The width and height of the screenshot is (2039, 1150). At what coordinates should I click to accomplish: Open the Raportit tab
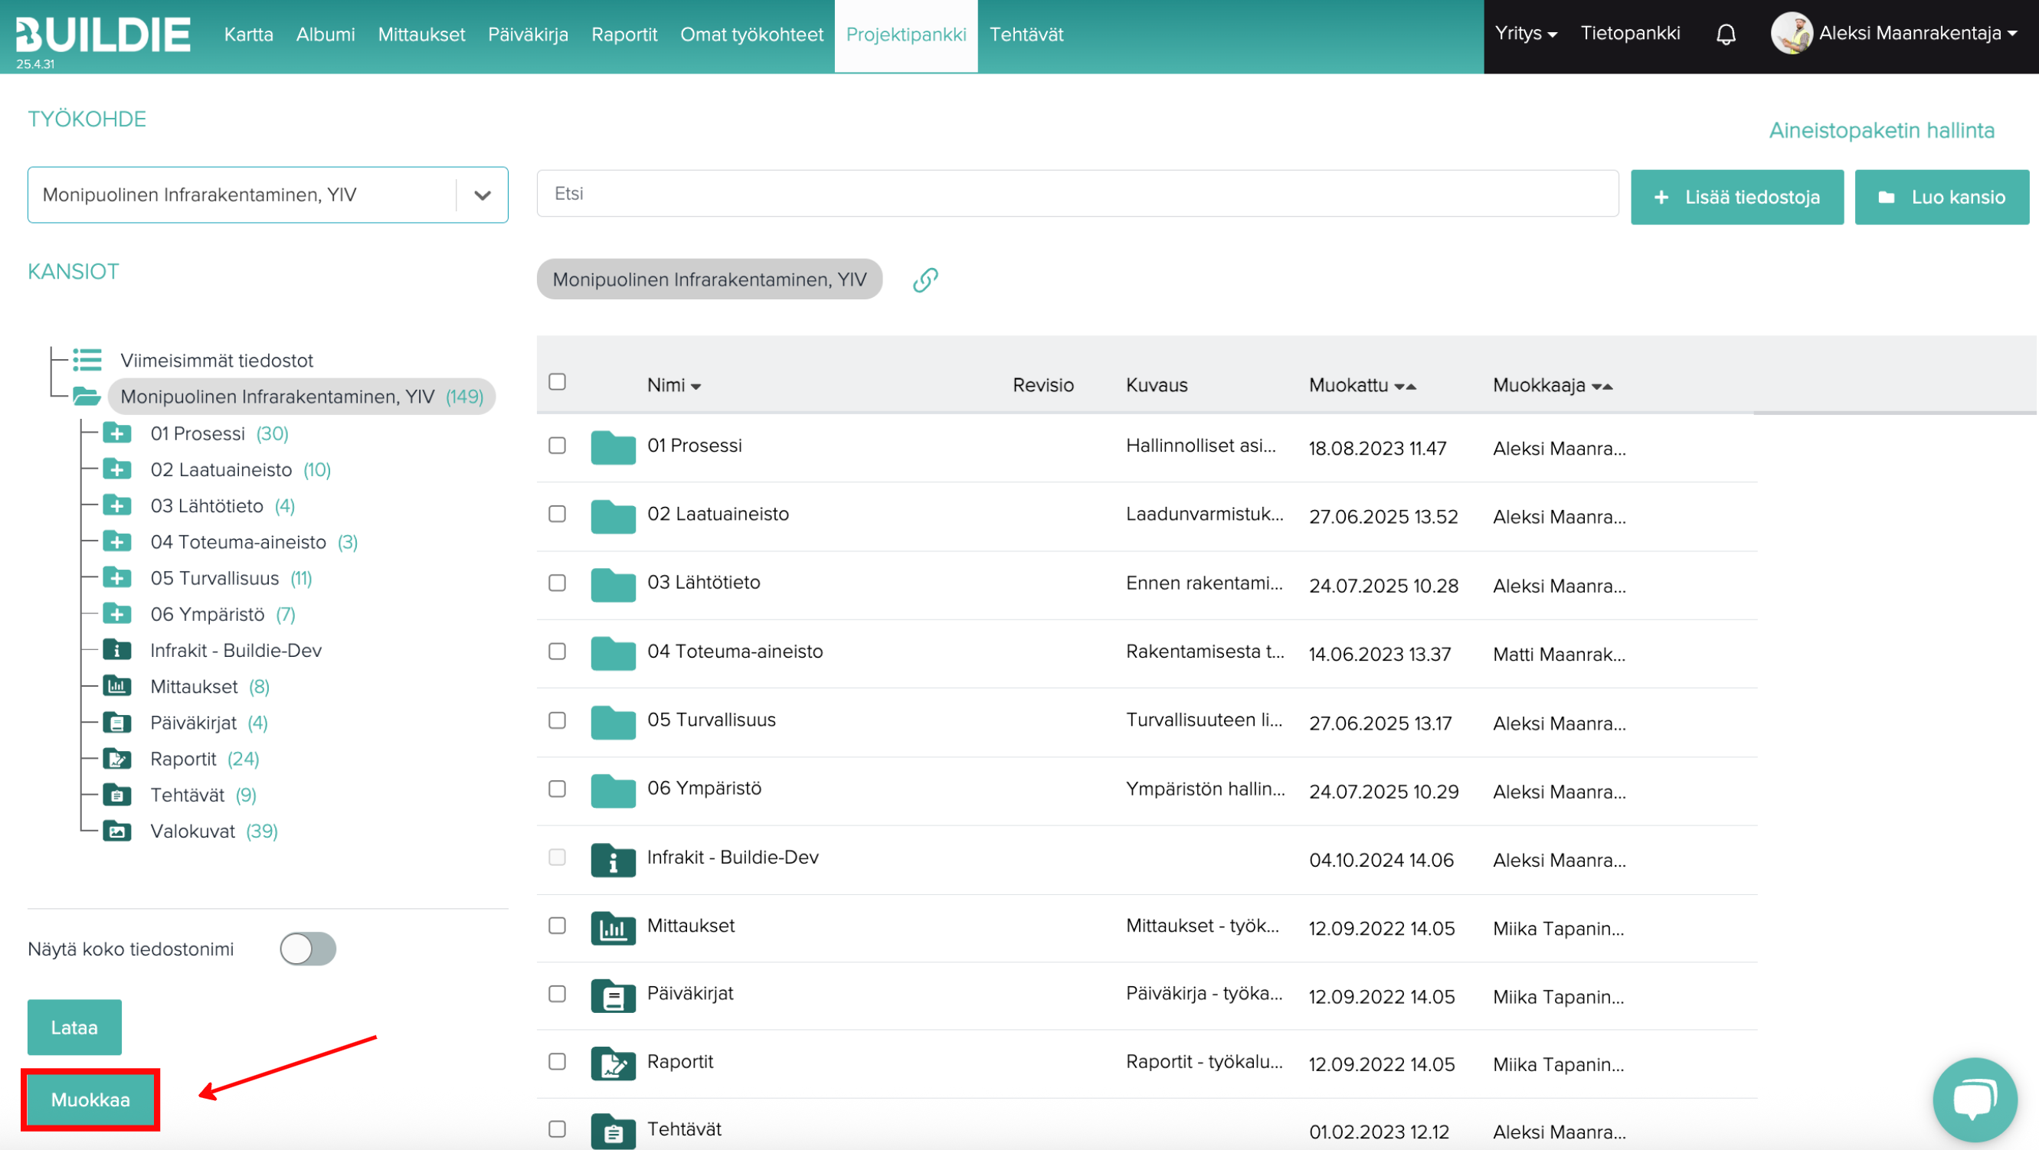tap(624, 34)
